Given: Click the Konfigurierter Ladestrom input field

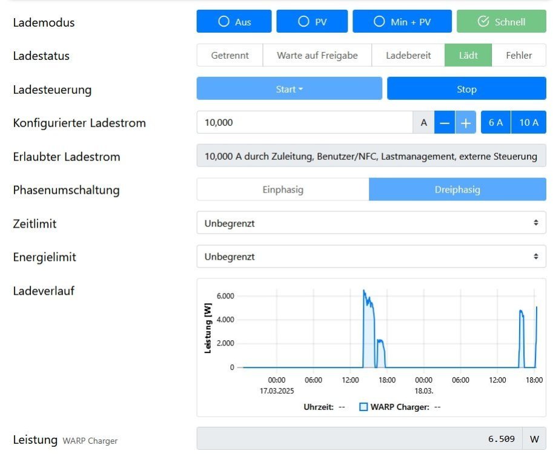Looking at the screenshot, I should click(x=303, y=122).
